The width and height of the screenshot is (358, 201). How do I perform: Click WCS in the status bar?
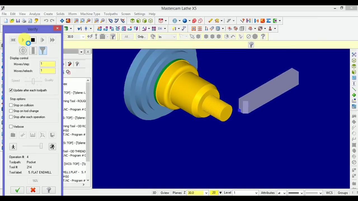329,193
